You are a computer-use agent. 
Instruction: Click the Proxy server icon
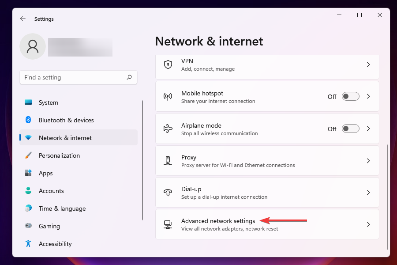pyautogui.click(x=168, y=161)
